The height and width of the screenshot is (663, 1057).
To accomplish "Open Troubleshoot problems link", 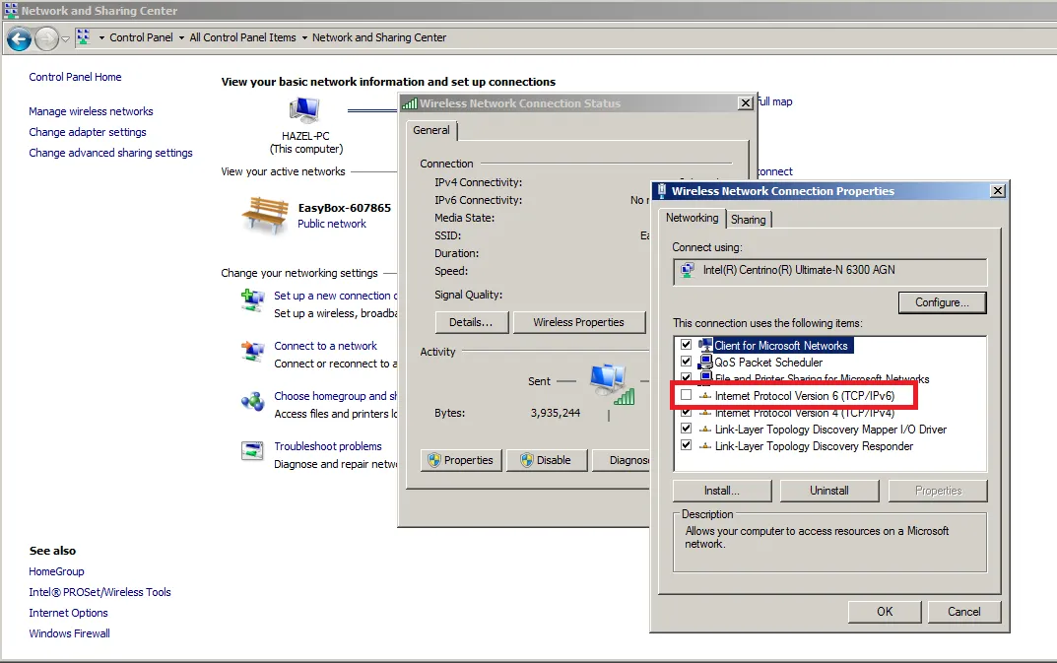I will tap(328, 446).
